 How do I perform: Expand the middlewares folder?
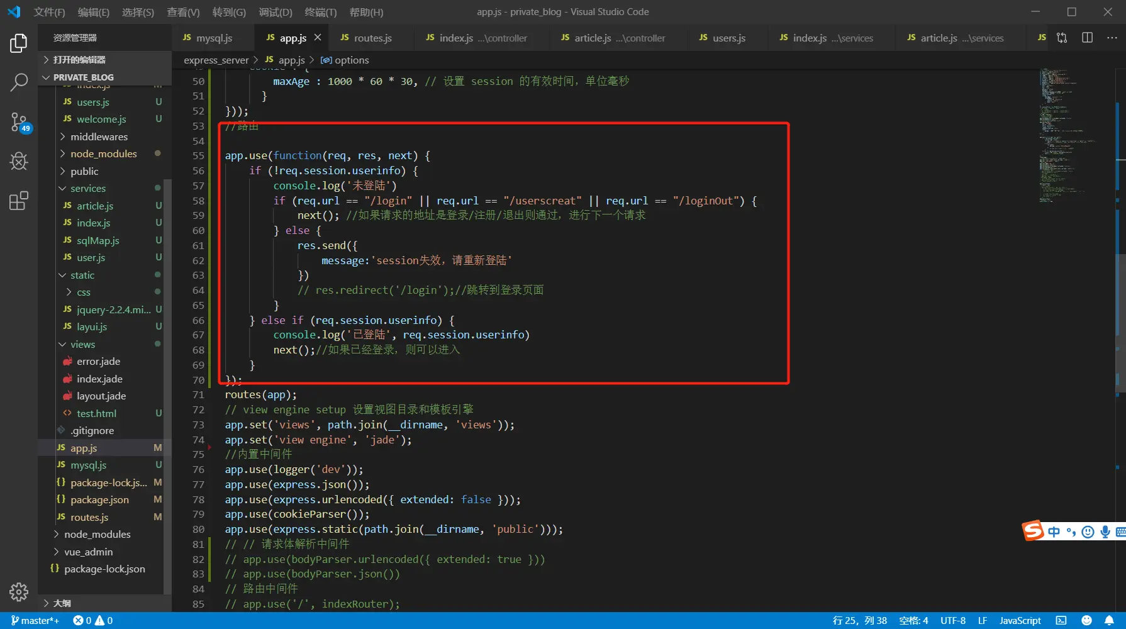point(99,136)
